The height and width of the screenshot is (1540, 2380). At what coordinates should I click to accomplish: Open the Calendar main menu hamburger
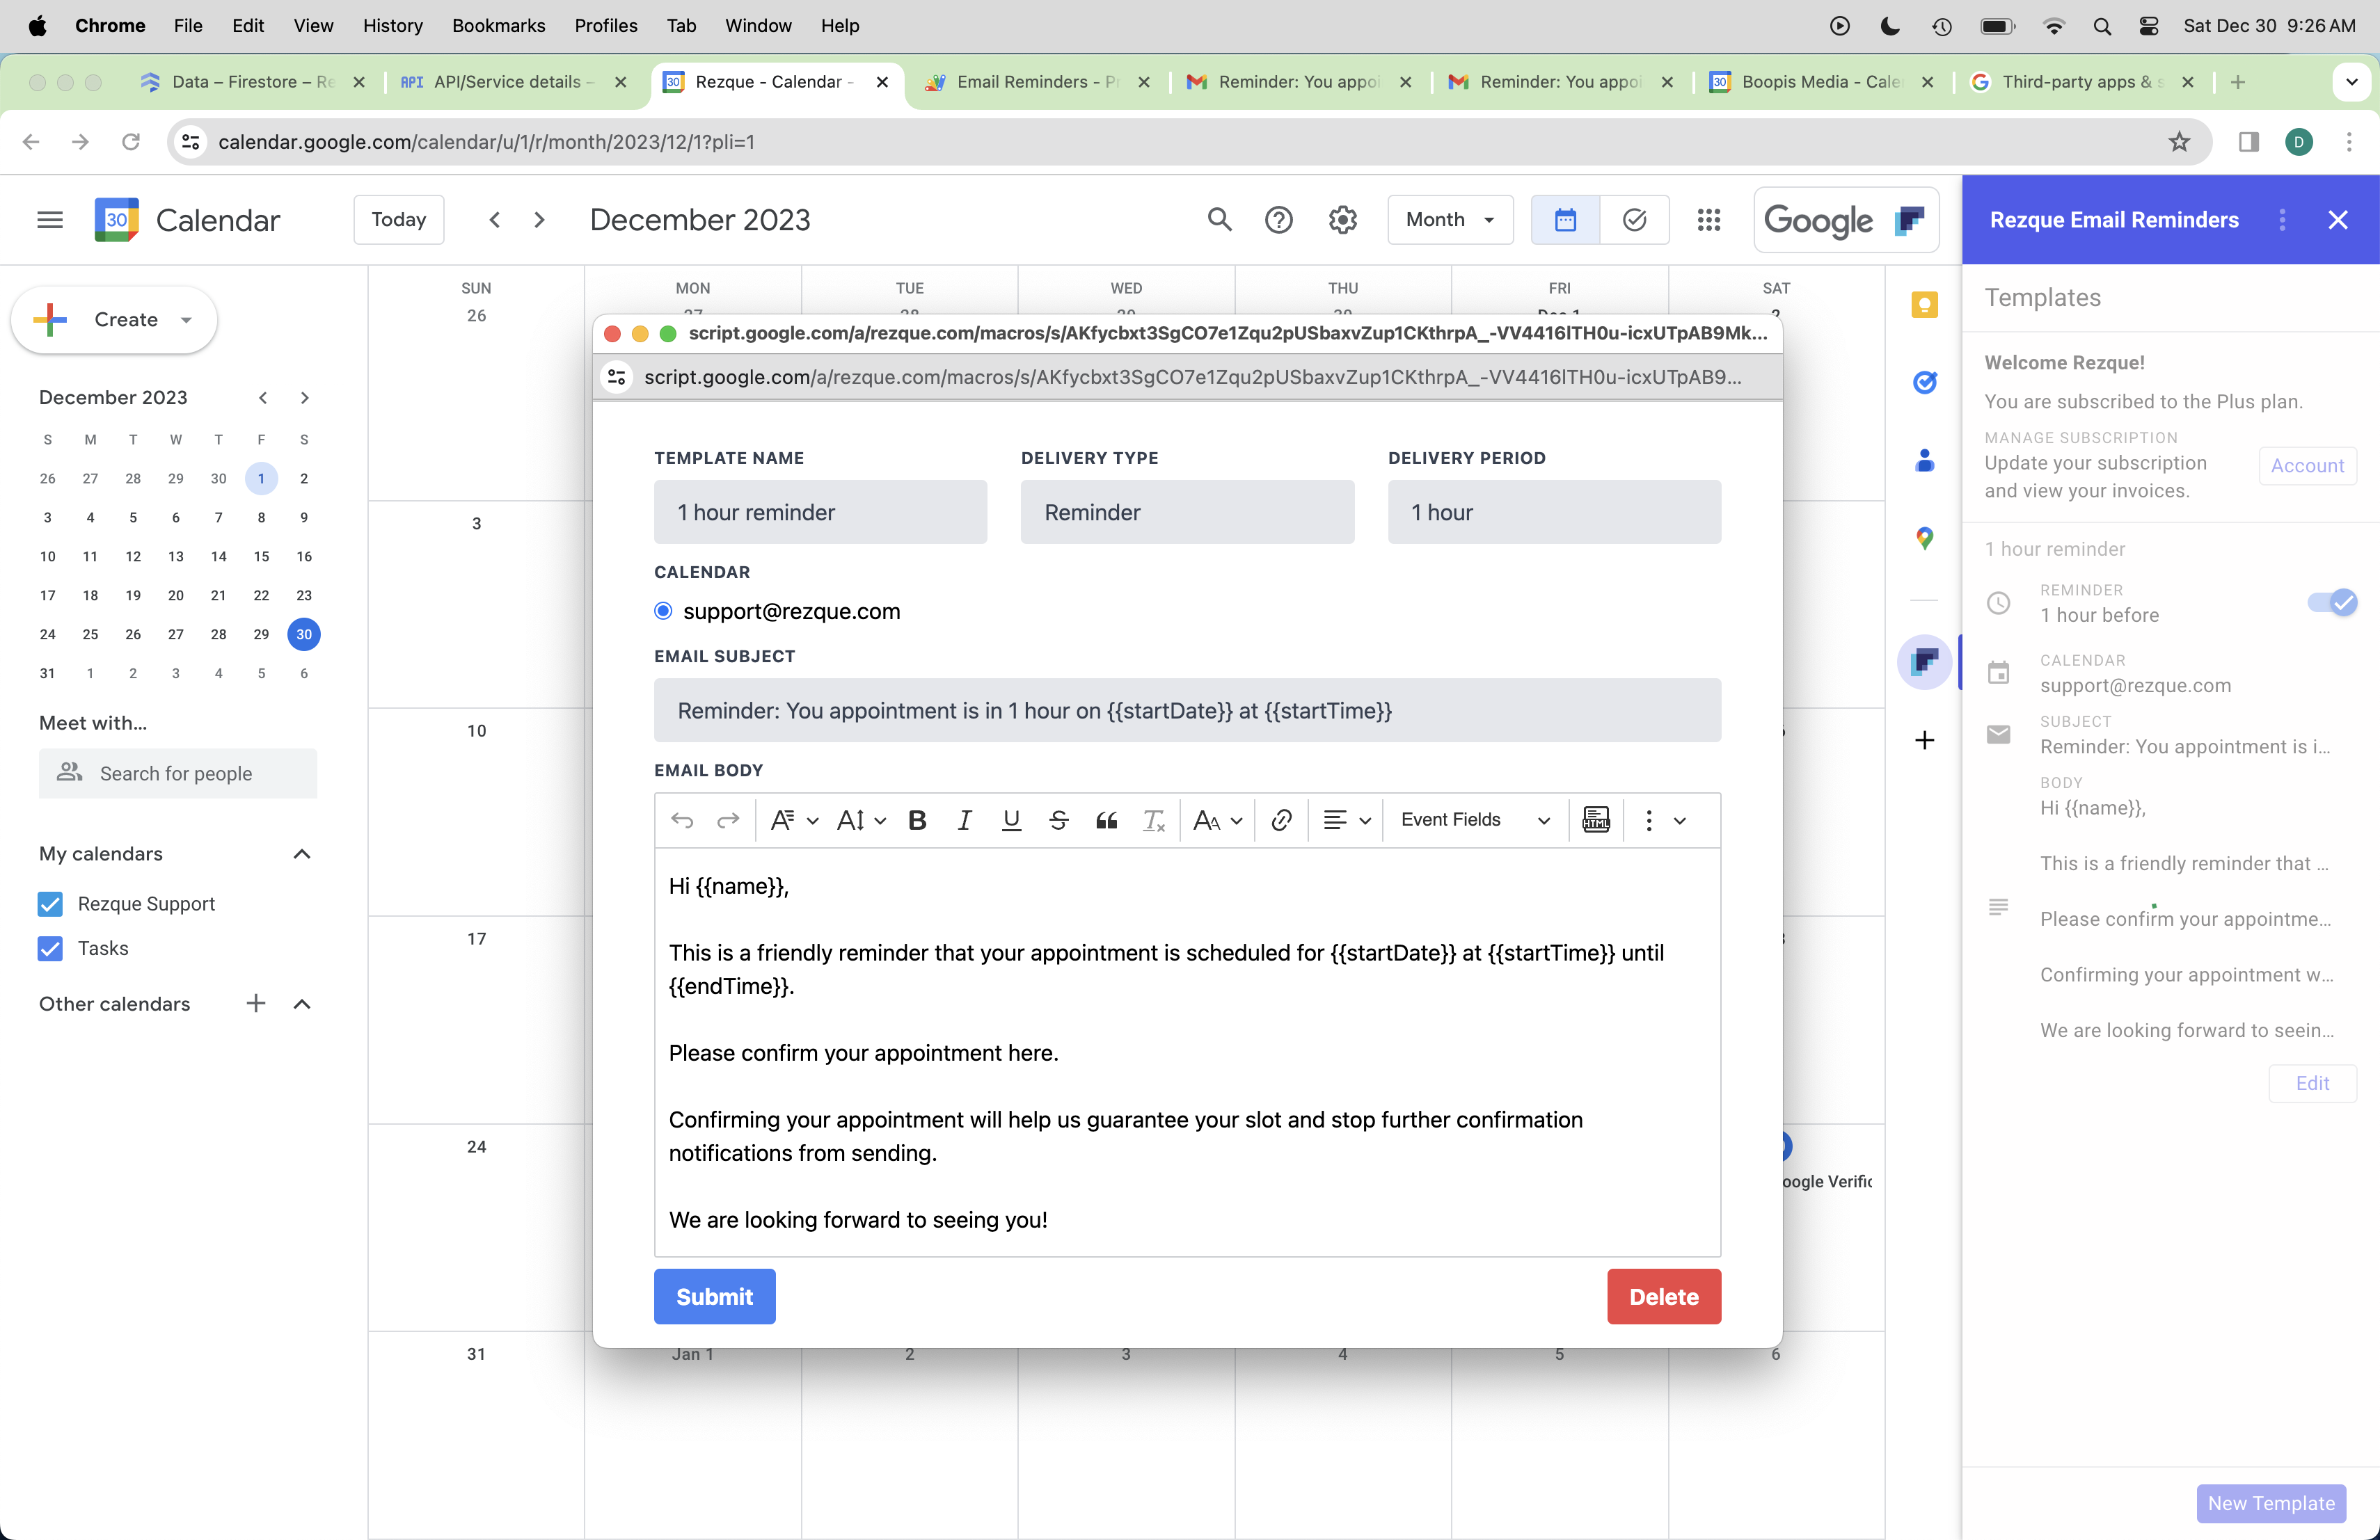50,220
